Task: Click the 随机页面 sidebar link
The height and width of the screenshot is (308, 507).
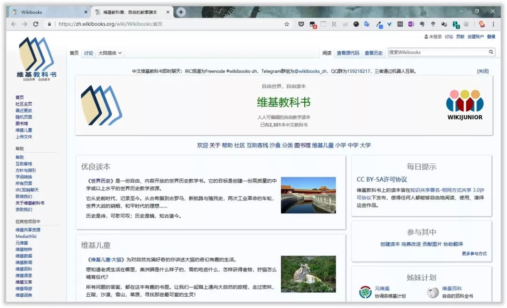Action: pos(23,117)
